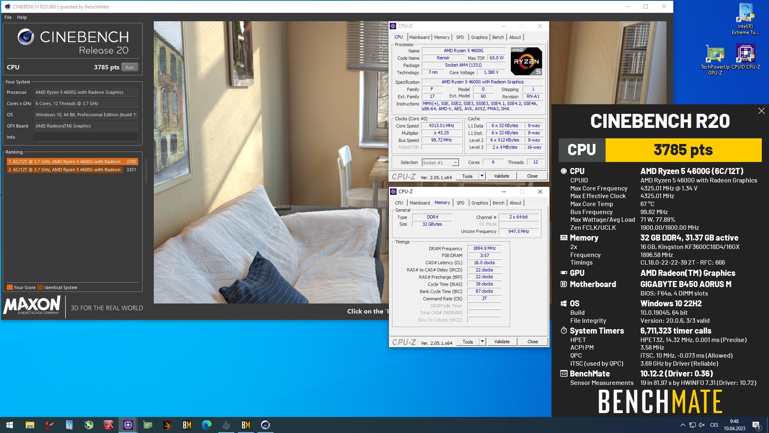Switch to Graphics tab in lower CPU-Z
769x433 pixels.
coord(480,203)
